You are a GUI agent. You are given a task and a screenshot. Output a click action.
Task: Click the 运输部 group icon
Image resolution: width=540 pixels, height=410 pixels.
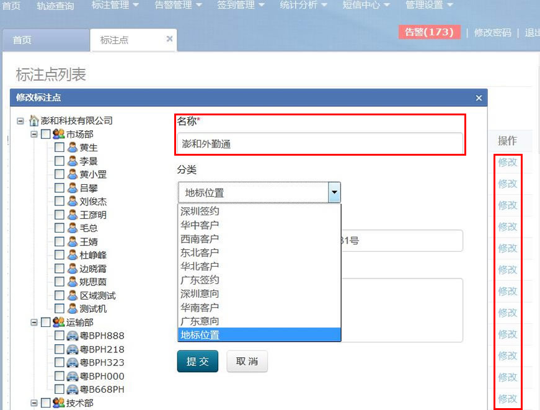tap(58, 322)
